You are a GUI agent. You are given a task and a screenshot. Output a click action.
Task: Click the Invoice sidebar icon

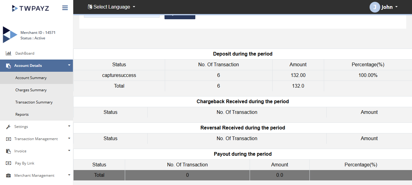tap(9, 151)
